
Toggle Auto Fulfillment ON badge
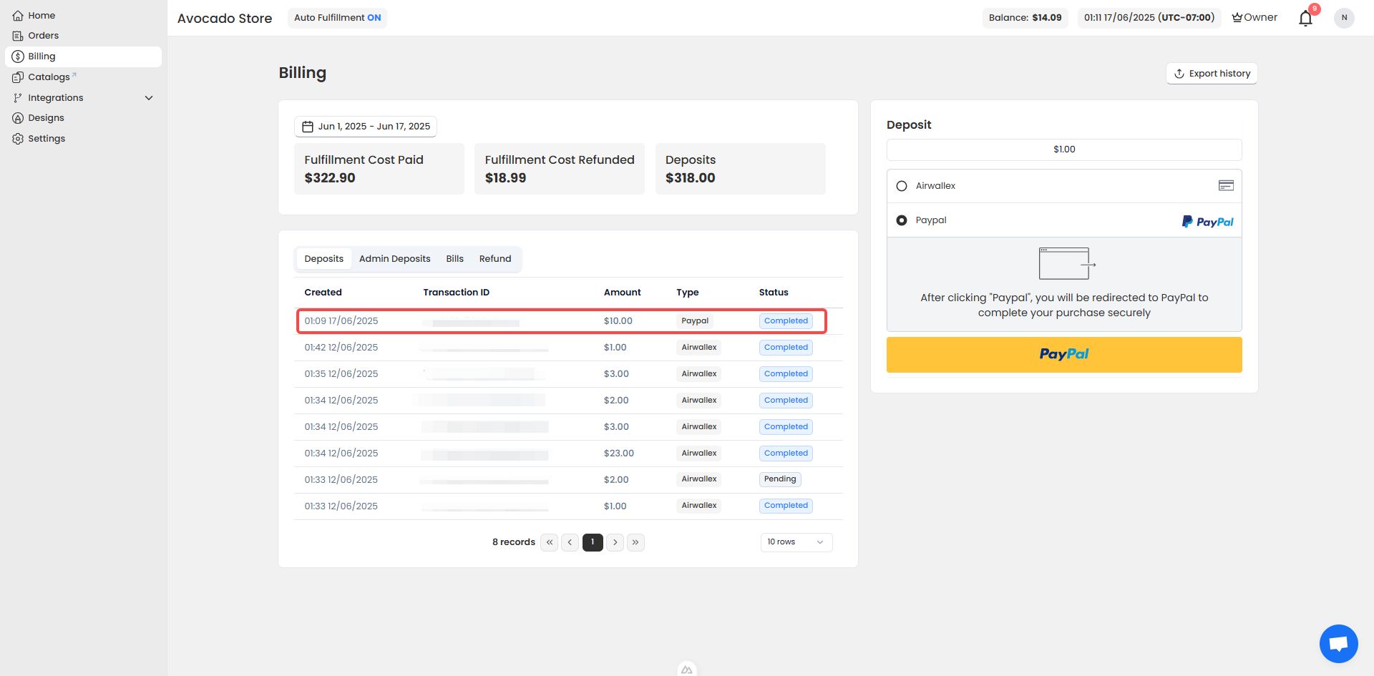337,18
